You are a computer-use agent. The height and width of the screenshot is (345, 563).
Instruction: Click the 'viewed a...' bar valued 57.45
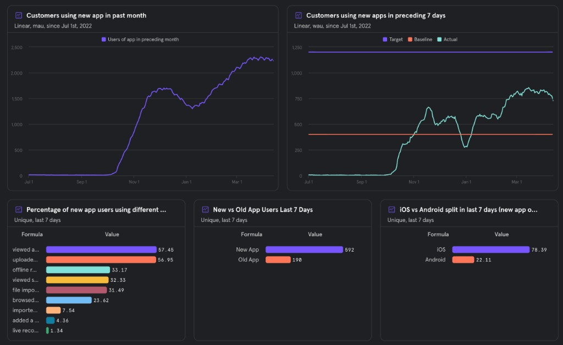tap(101, 249)
